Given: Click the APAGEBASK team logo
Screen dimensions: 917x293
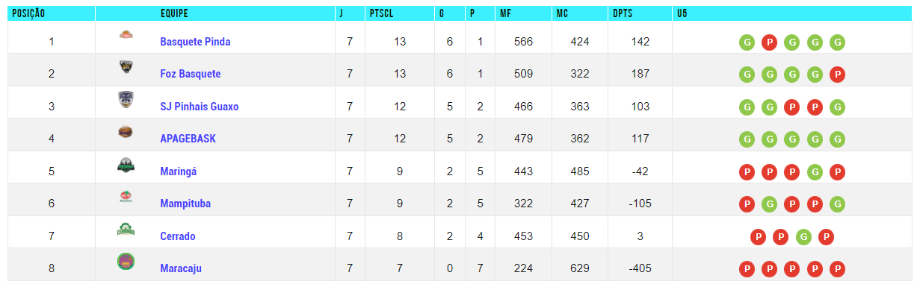Looking at the screenshot, I should tap(126, 133).
